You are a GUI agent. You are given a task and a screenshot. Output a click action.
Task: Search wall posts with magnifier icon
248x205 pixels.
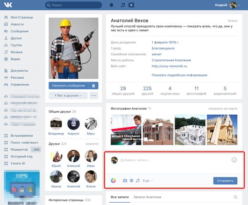coord(236,197)
